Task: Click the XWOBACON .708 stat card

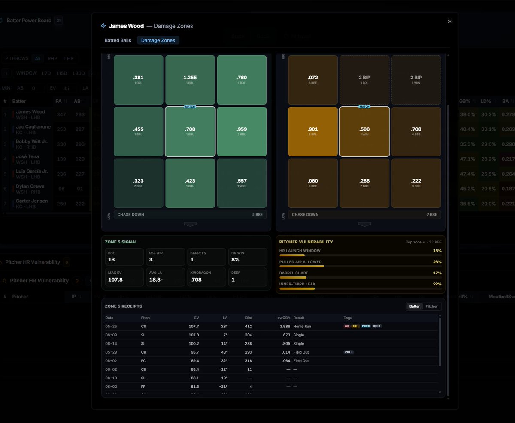Action: coord(208,276)
